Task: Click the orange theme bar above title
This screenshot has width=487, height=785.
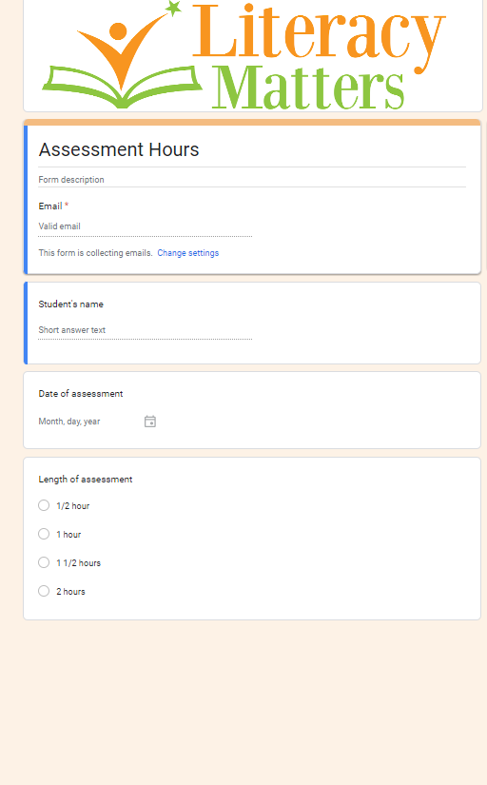Action: (x=252, y=122)
